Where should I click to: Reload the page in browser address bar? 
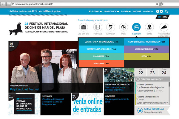coord(157,4)
